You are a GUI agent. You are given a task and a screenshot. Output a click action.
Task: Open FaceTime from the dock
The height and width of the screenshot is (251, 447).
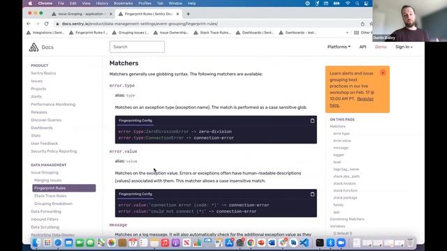pos(80,243)
